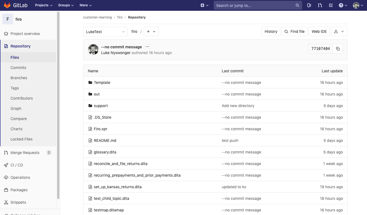The image size is (367, 215).
Task: Click Luke Nyswonger's commit avatar
Action: [93, 49]
